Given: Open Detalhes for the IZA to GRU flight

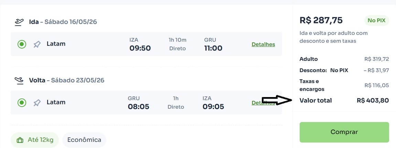Looking at the screenshot, I should point(263,44).
